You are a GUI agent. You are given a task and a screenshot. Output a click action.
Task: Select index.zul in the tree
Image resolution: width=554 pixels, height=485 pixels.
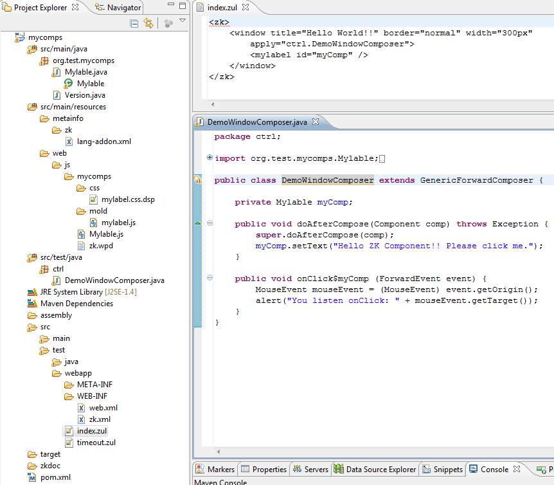(91, 431)
